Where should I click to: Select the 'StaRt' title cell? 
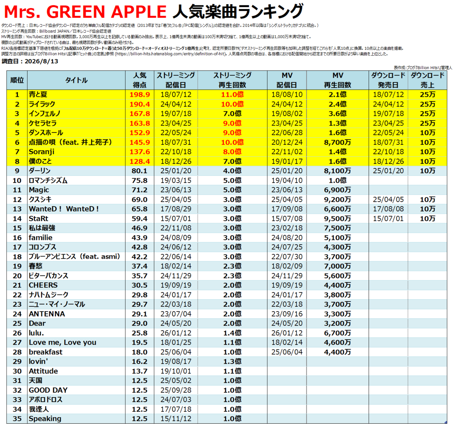pos(76,219)
